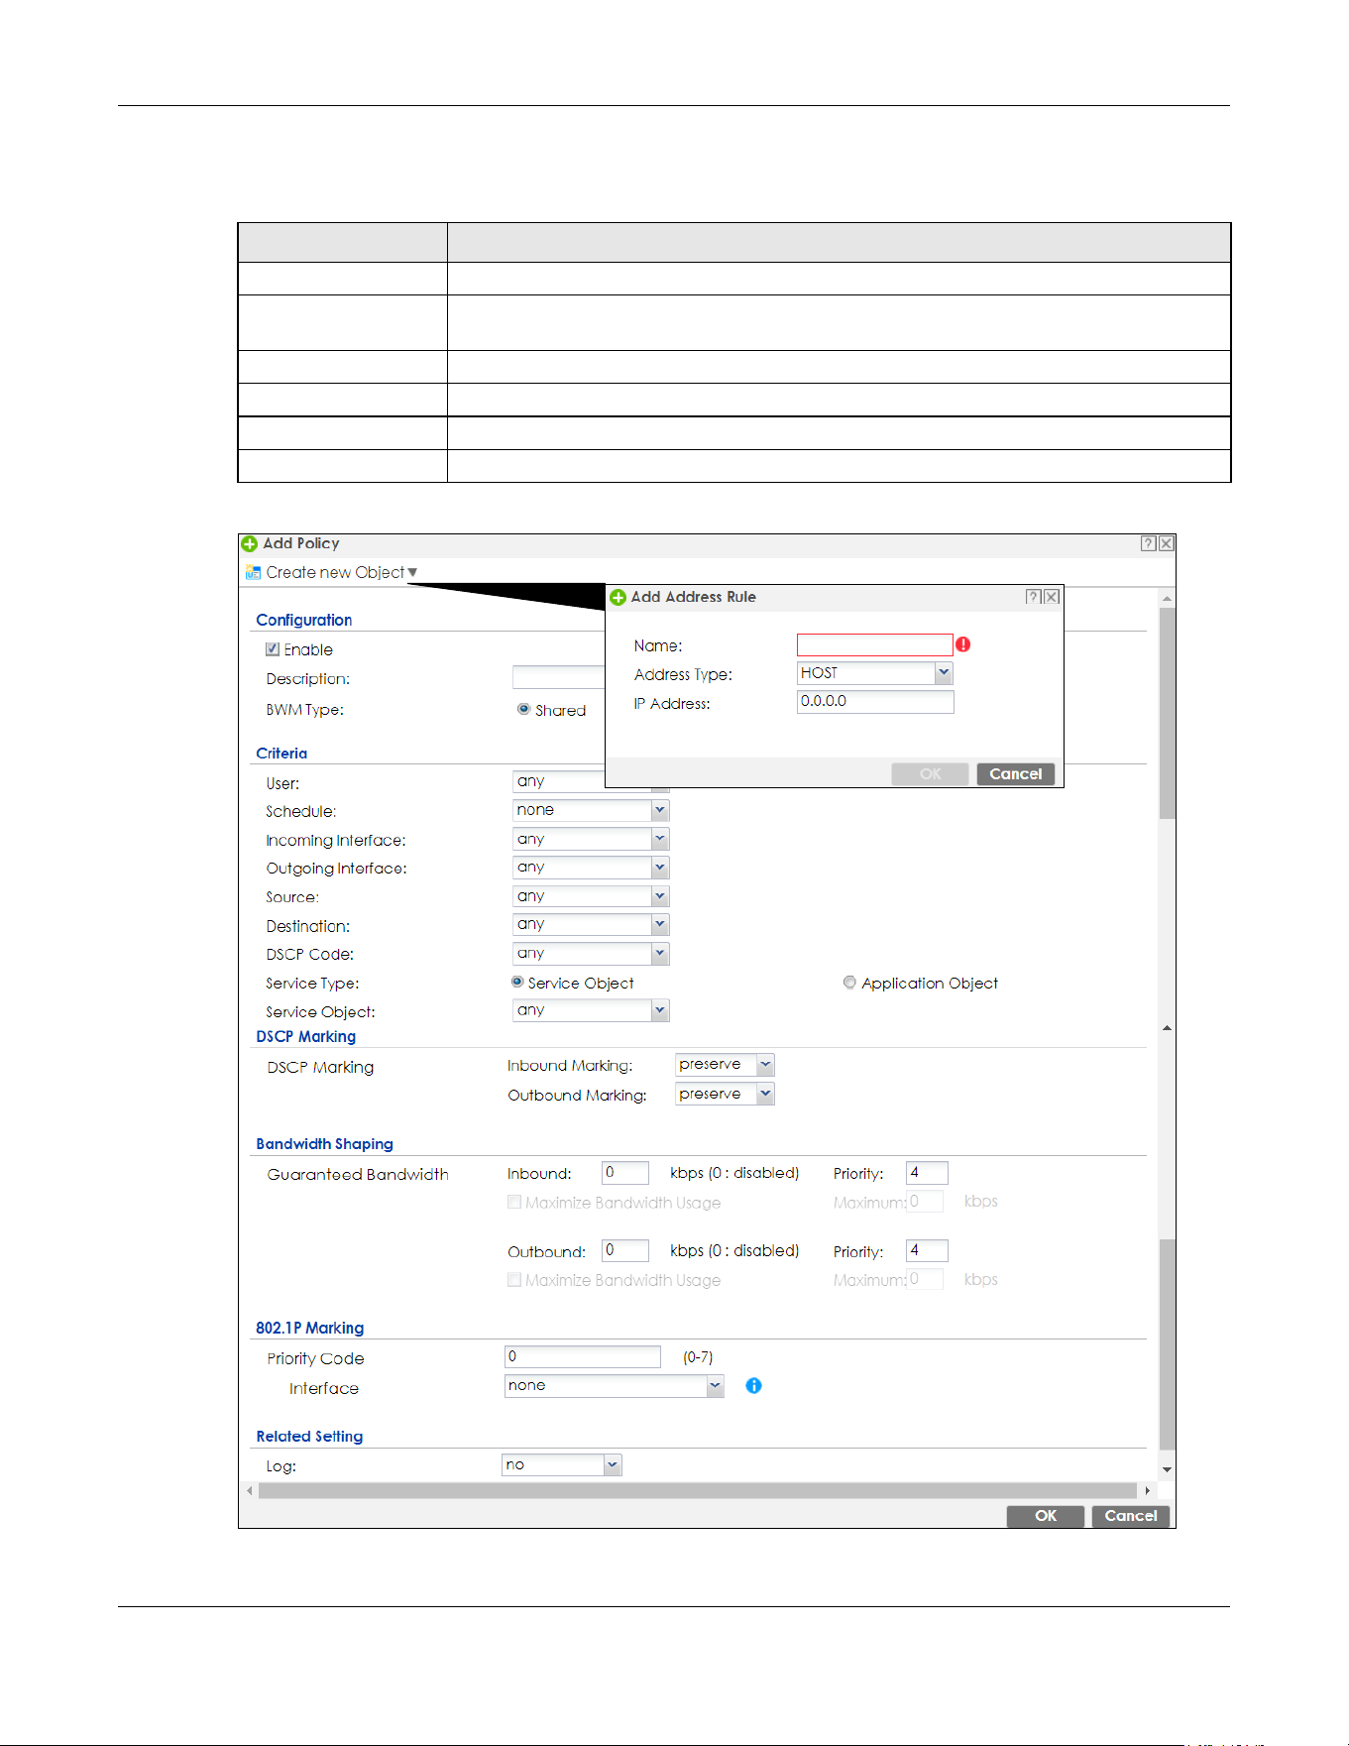The width and height of the screenshot is (1349, 1746).
Task: Click the IP Address field showing 0.0.0.0
Action: (875, 702)
